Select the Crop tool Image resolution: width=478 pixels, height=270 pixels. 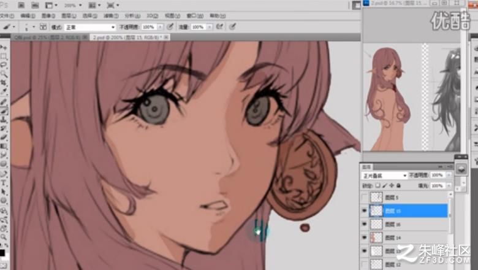click(4, 83)
